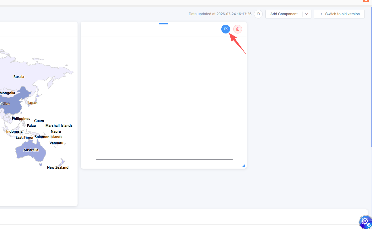Open the blue edit component icon

(x=226, y=29)
